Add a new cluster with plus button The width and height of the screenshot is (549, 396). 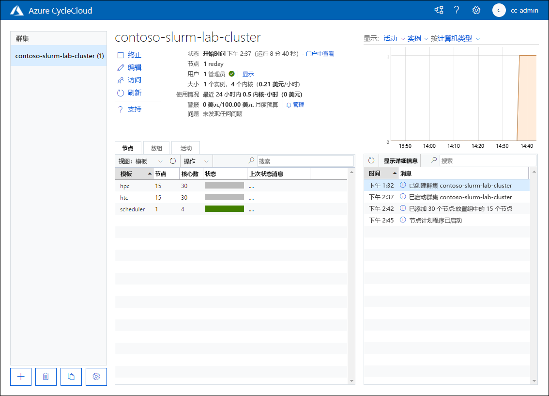(21, 377)
